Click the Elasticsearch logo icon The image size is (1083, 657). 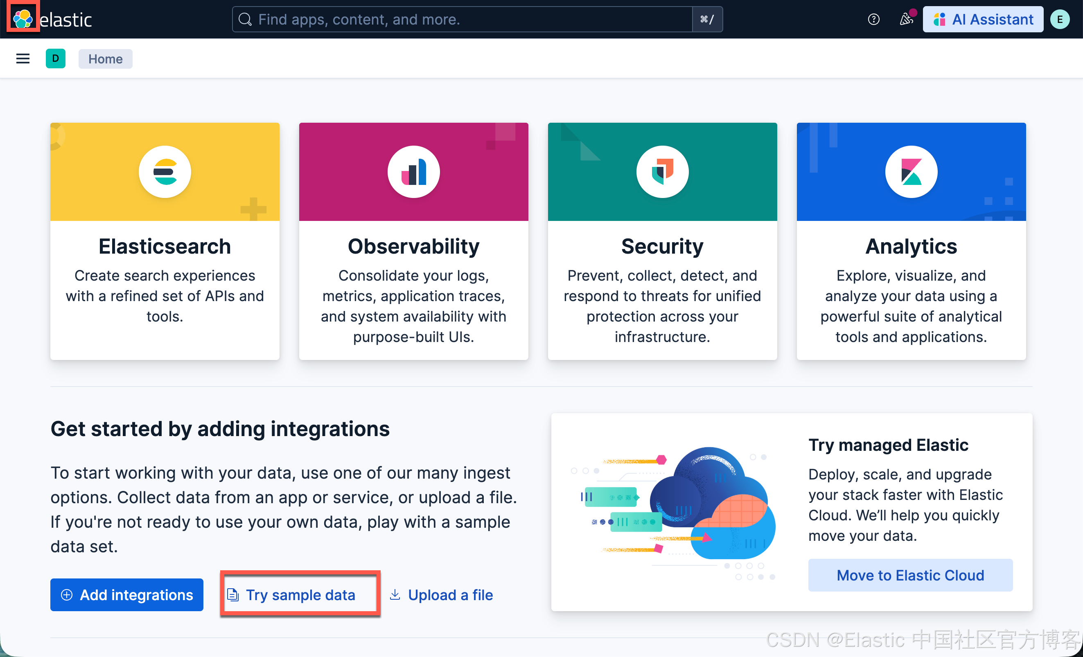pos(165,172)
